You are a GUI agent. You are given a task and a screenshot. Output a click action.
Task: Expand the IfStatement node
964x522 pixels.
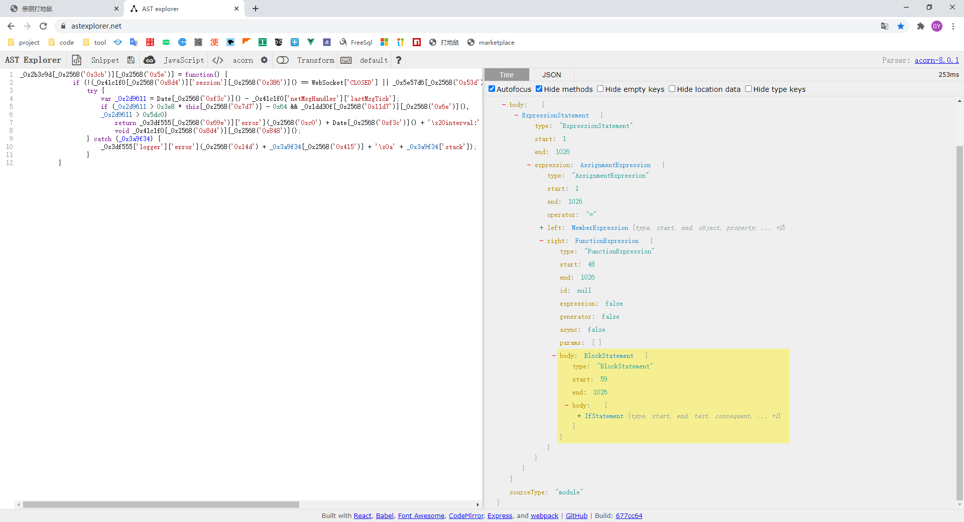[579, 416]
